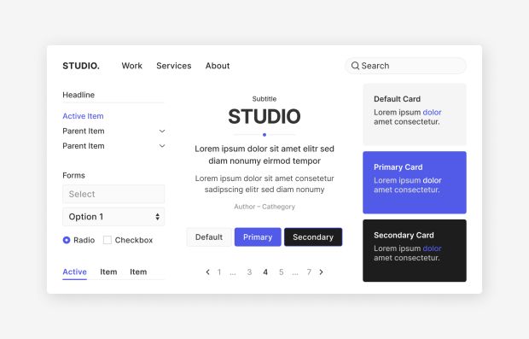Viewport: 529px width, 339px height.
Task: Select current page 4
Action: coord(265,272)
